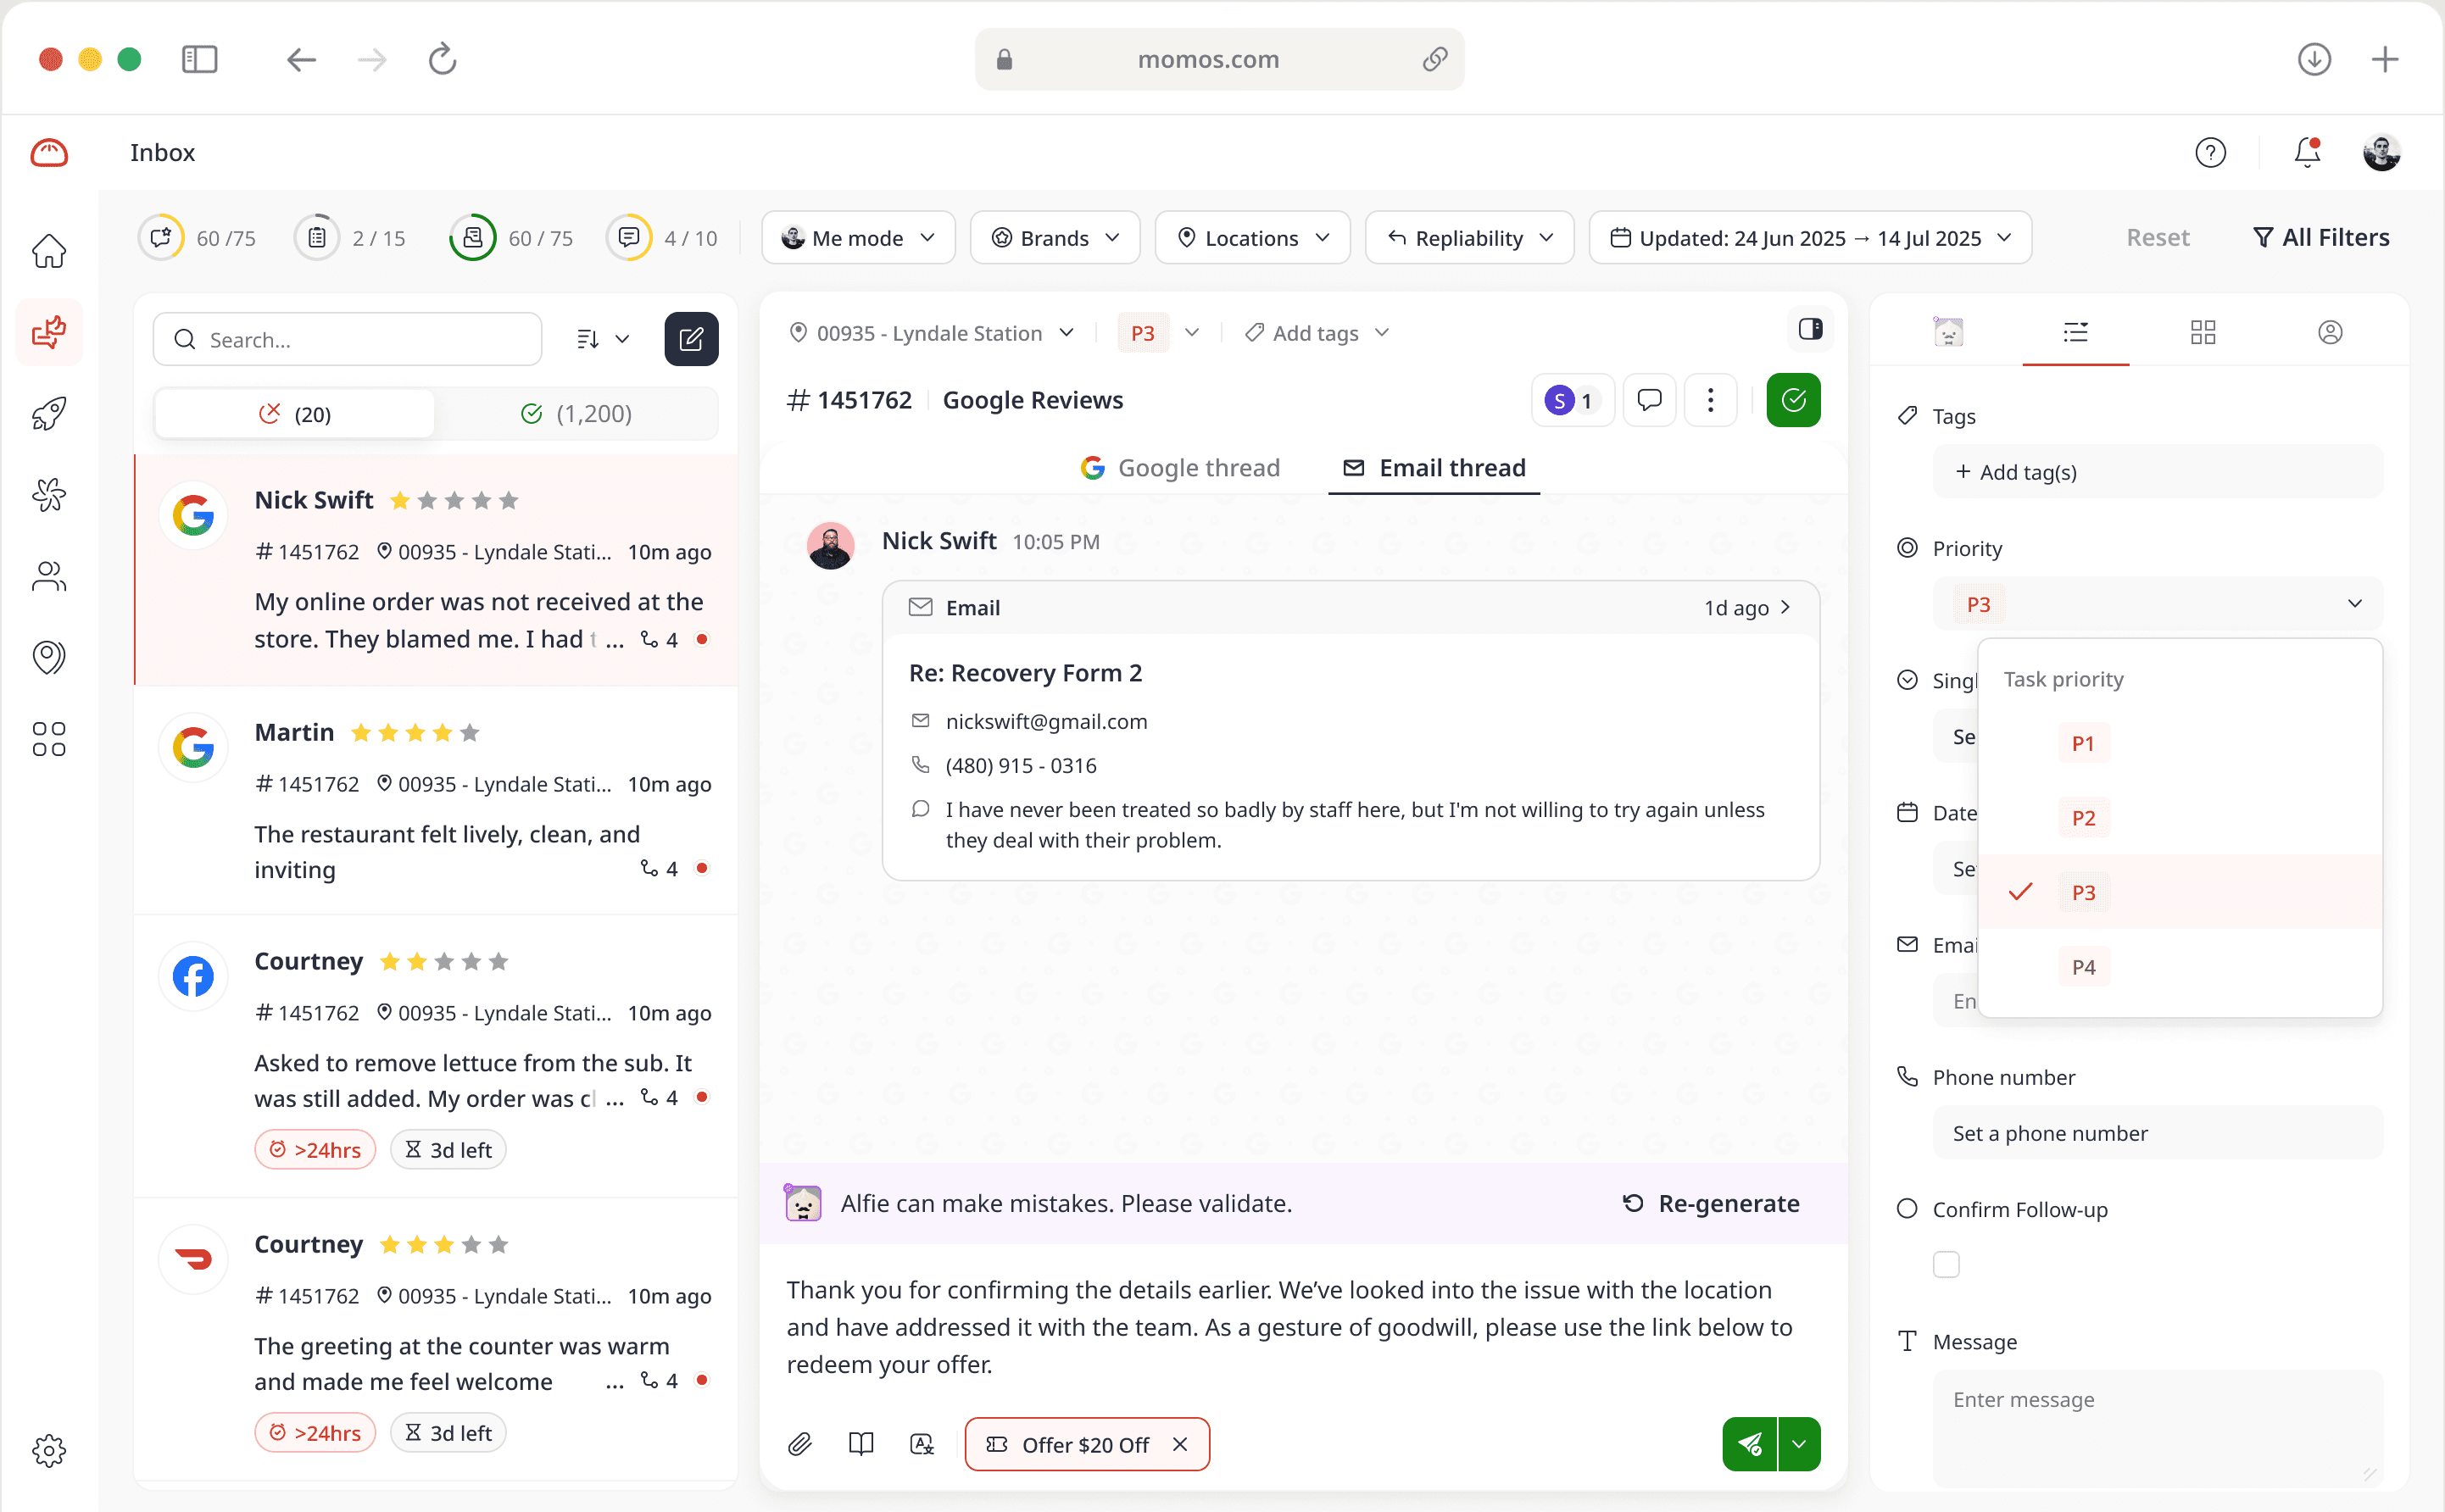Switch to the Google thread tab
2445x1512 pixels.
[1181, 468]
